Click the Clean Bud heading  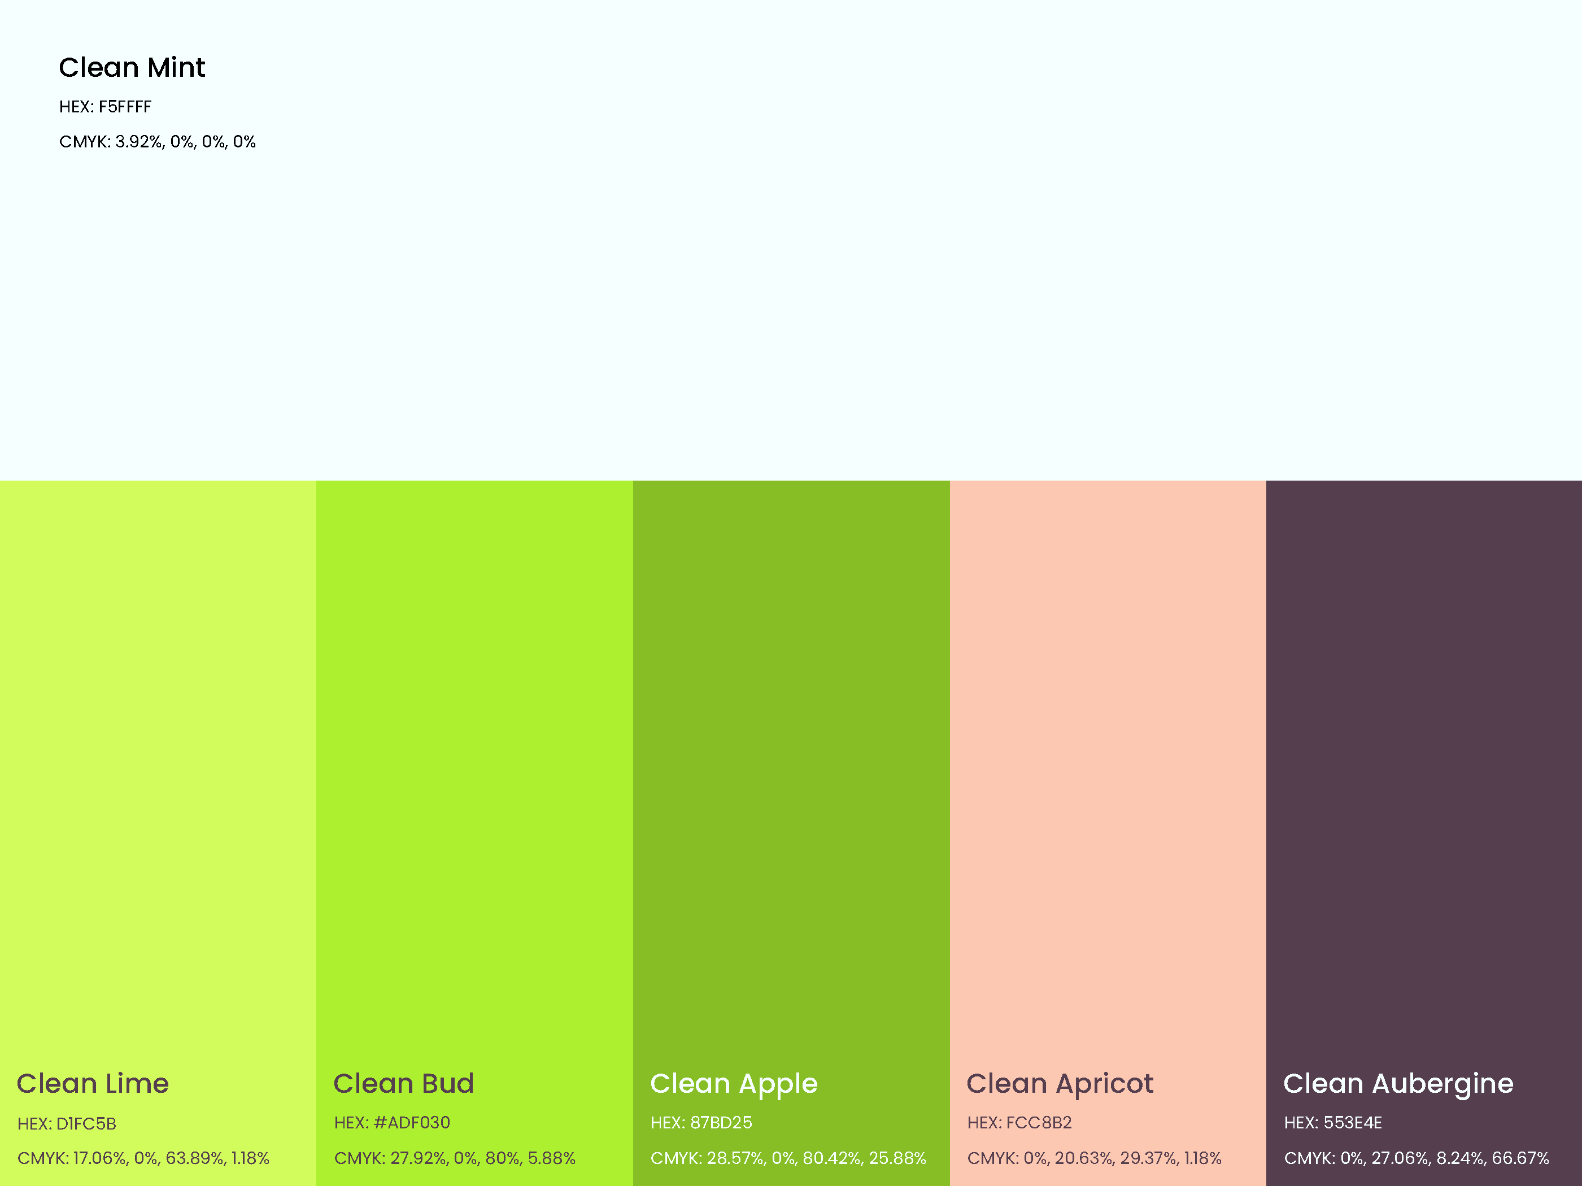(x=403, y=1084)
